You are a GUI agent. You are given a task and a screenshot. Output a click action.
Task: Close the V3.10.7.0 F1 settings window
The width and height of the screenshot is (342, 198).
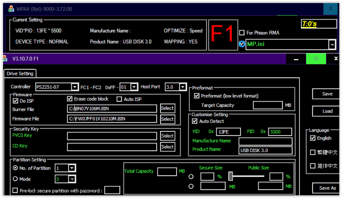(336, 58)
